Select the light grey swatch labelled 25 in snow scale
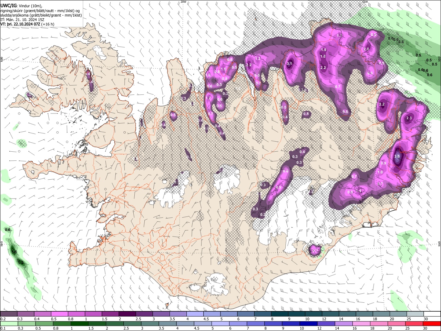The height and width of the screenshot is (331, 441). (415, 314)
